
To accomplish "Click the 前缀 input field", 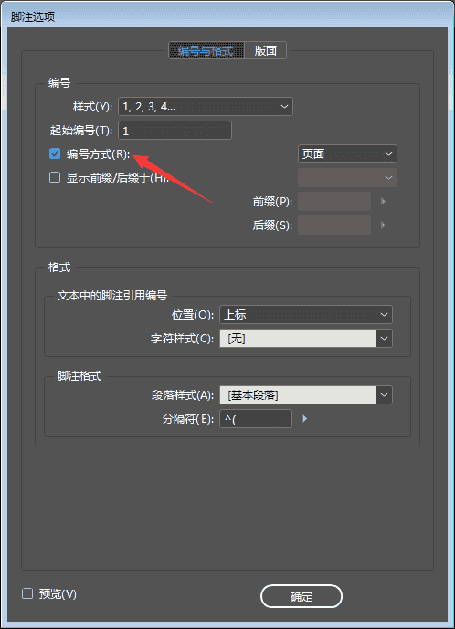I will [x=334, y=202].
